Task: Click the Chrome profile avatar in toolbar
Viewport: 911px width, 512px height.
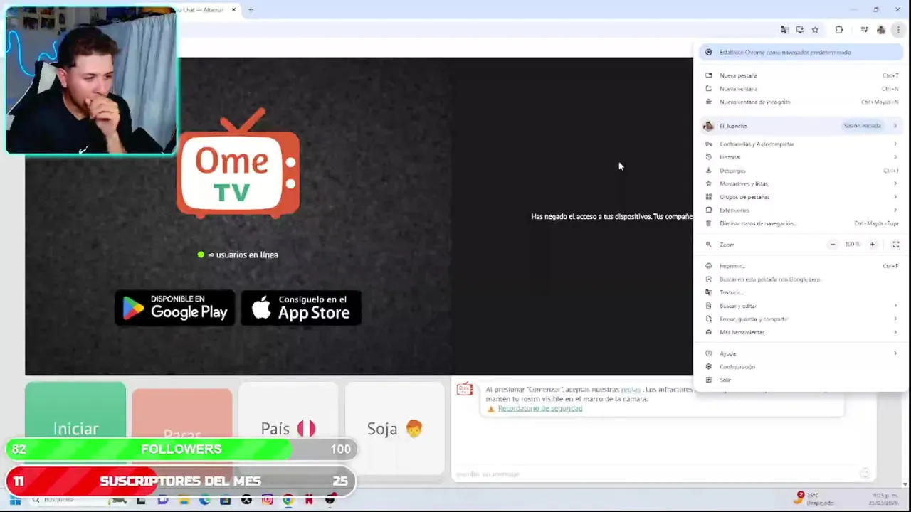Action: pyautogui.click(x=881, y=30)
